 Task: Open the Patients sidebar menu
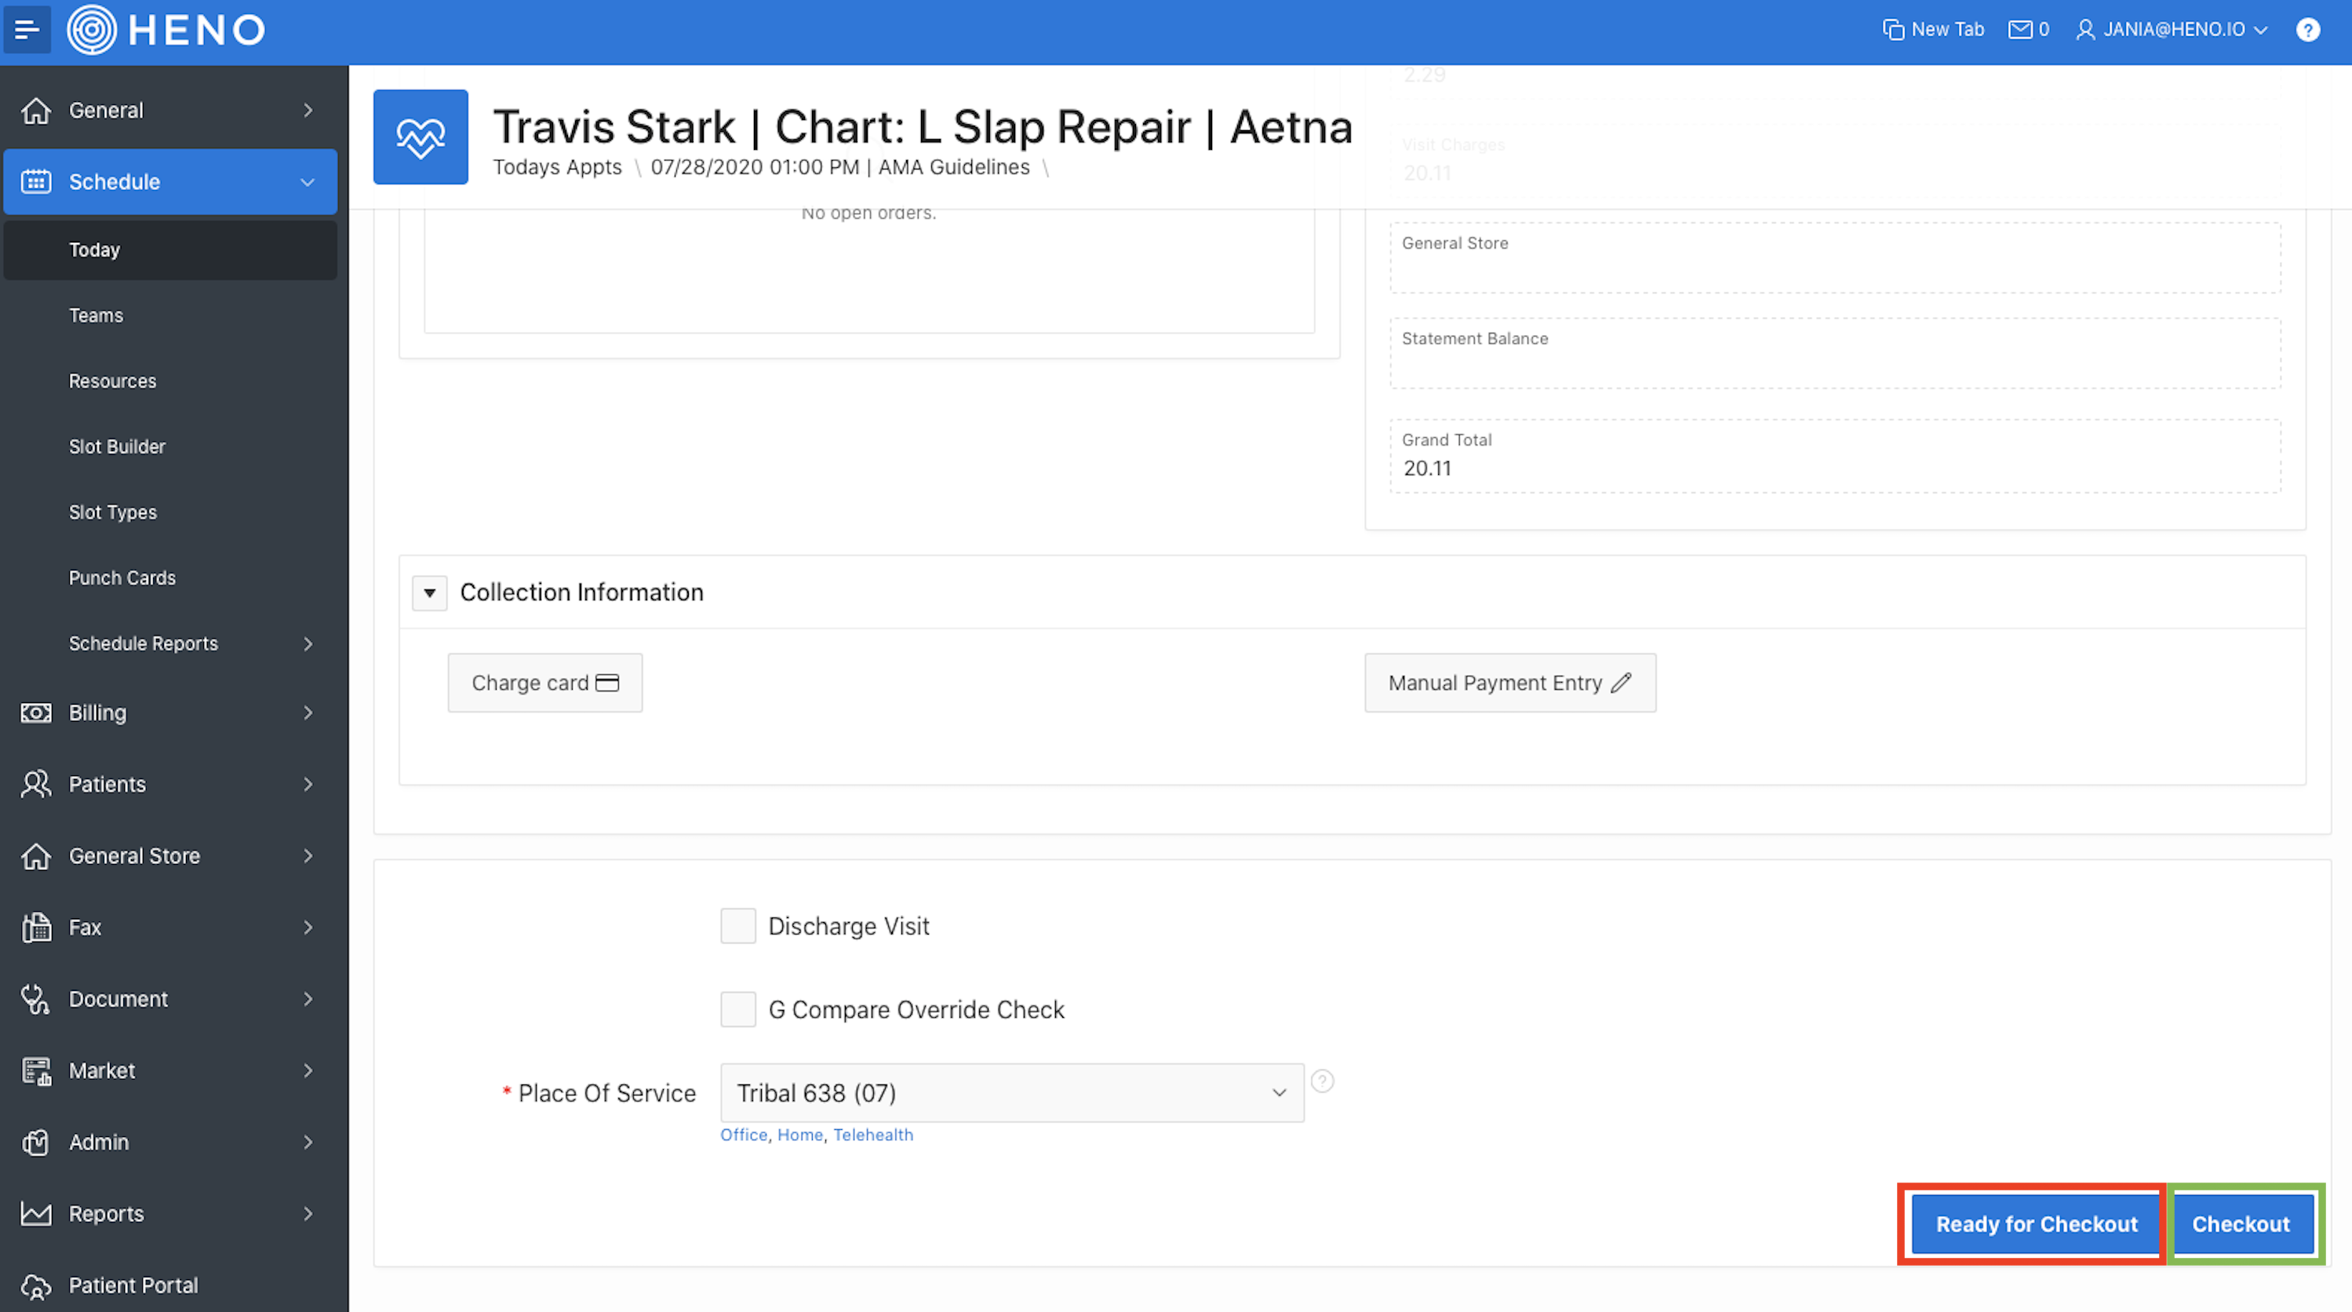click(x=107, y=784)
